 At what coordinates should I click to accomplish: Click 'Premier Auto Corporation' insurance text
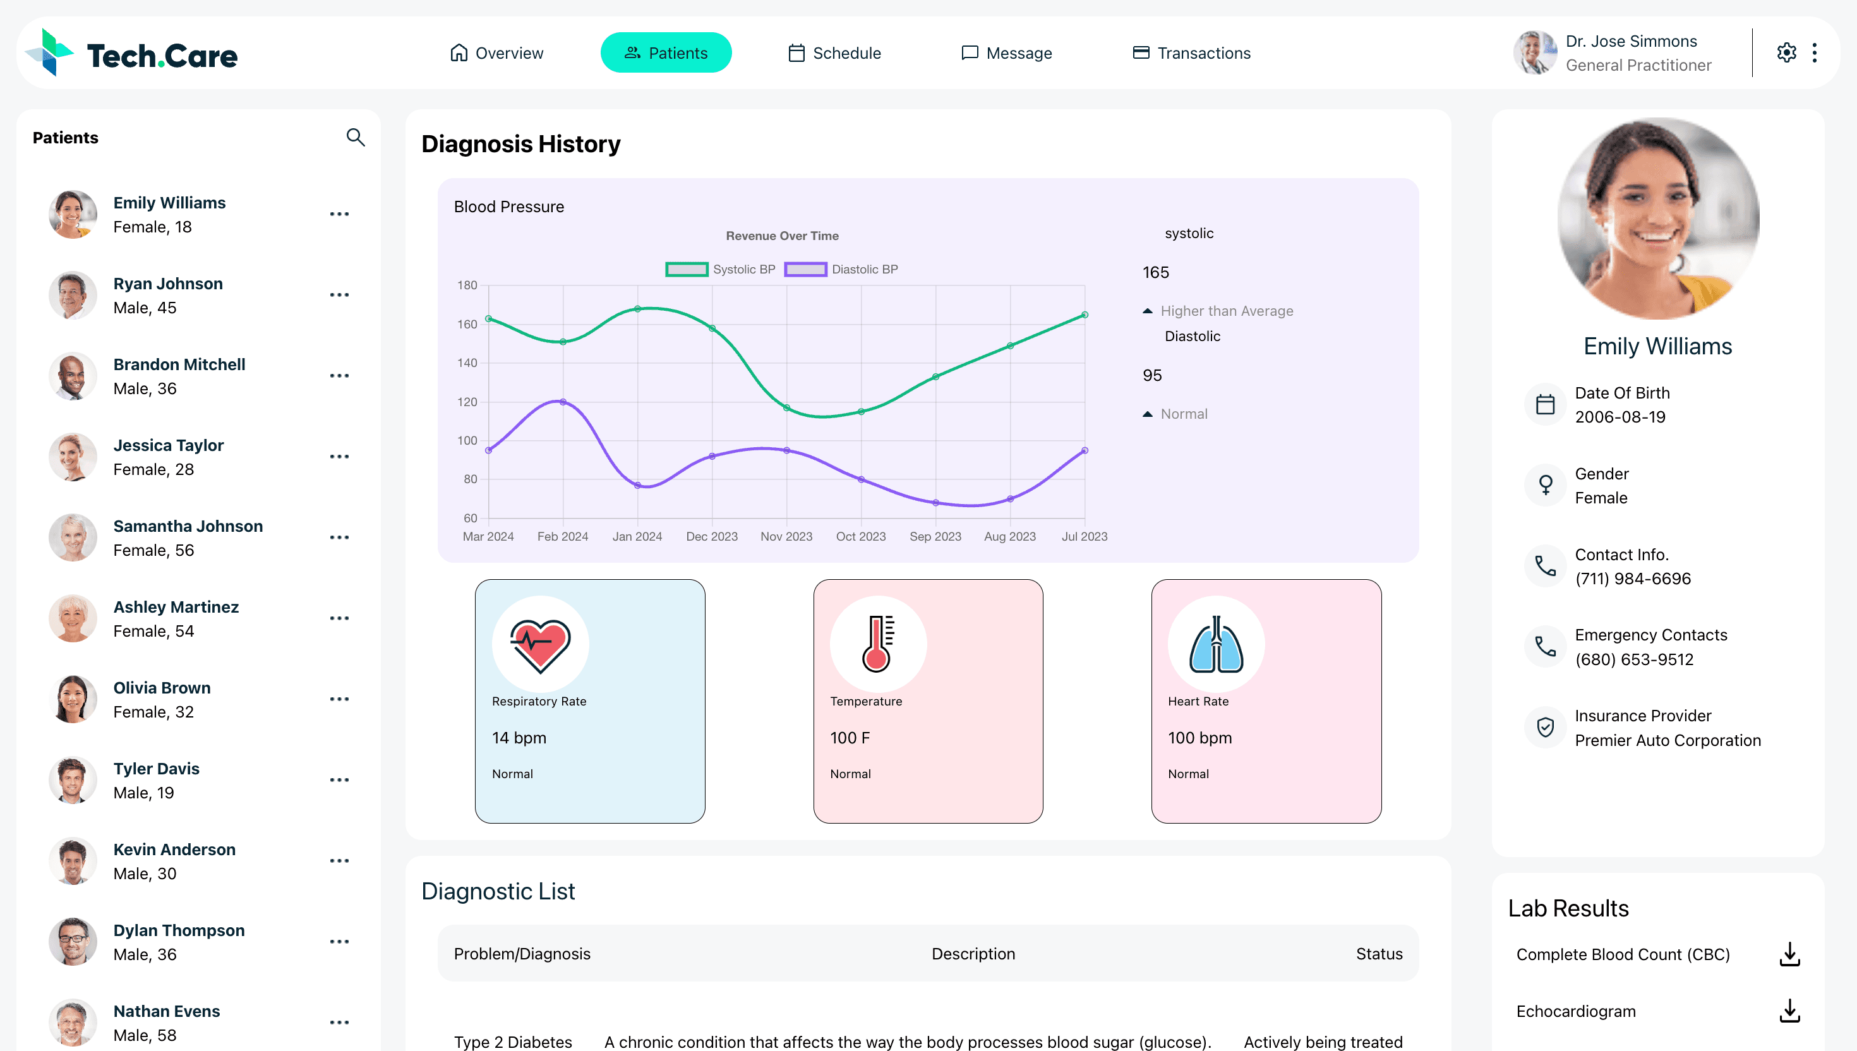[x=1667, y=740]
